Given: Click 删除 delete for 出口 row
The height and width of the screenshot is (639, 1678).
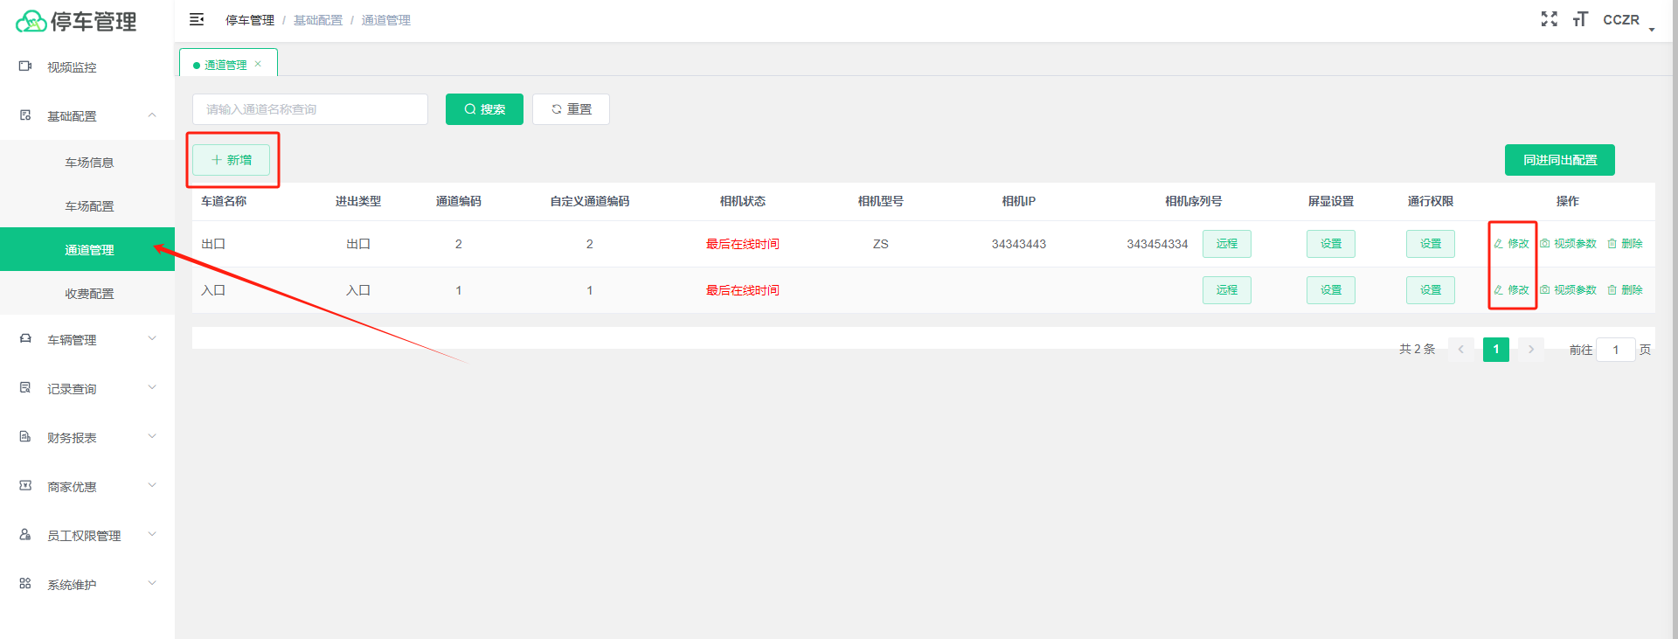Looking at the screenshot, I should [1625, 244].
